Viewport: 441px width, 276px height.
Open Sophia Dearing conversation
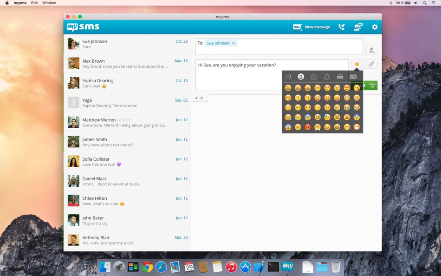pyautogui.click(x=127, y=83)
